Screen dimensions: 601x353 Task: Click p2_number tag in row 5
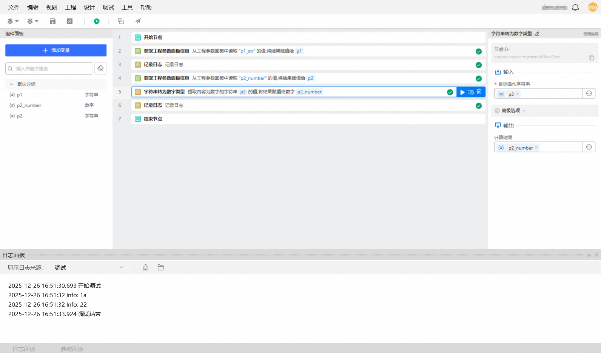tap(310, 92)
